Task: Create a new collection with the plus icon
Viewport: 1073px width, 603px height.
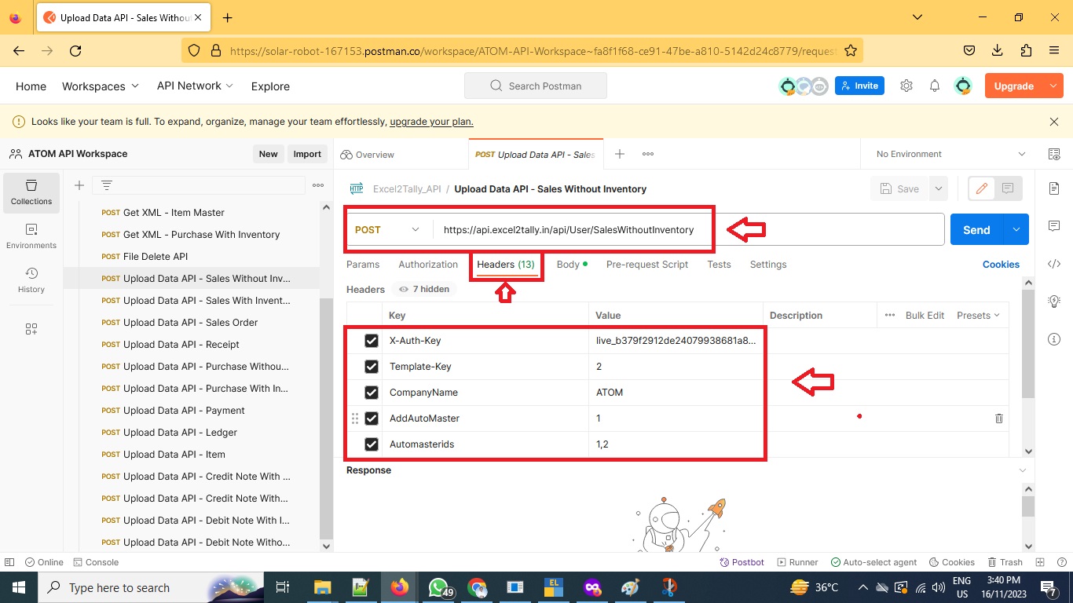Action: click(79, 185)
